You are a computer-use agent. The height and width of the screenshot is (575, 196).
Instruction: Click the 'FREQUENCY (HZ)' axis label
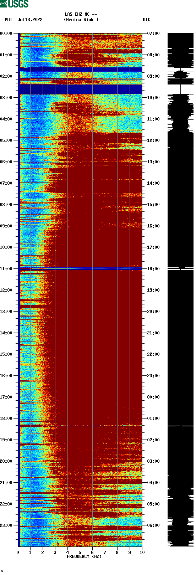click(x=84, y=556)
